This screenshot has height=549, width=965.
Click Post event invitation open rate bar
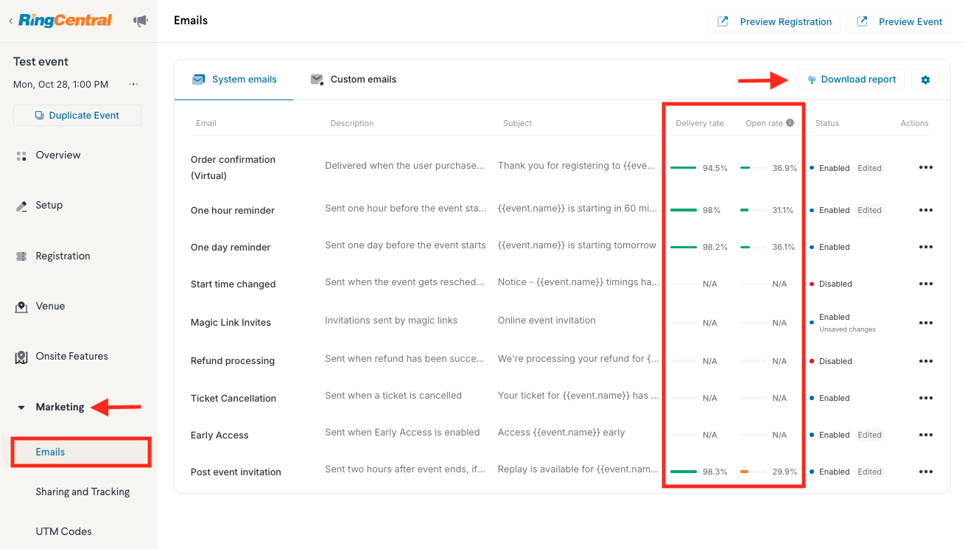(753, 472)
